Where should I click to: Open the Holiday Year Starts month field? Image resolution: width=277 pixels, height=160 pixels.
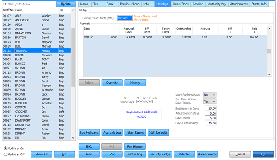tap(125, 18)
